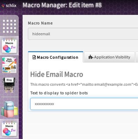
Task: Click the macro description text starting 'This macro converts'
Action: point(84,84)
